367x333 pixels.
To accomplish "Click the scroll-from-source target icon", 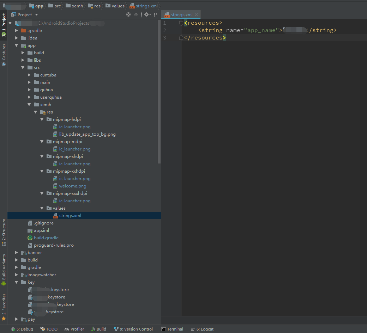I will tap(128, 14).
